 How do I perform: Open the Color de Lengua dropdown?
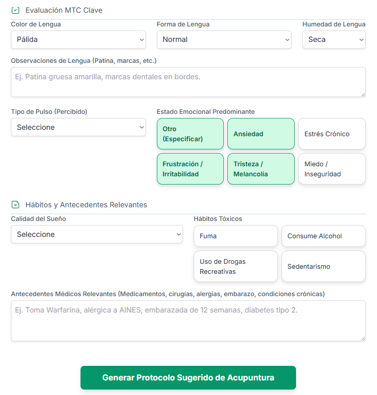click(78, 40)
